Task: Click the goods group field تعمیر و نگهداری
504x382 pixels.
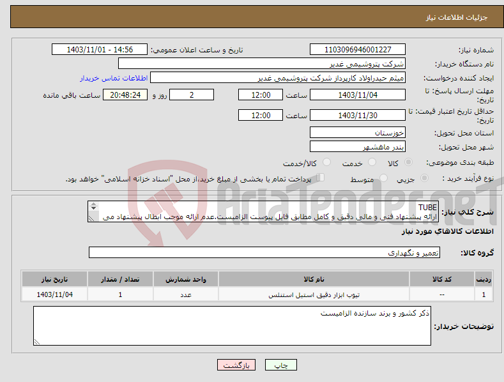Action: (264, 253)
